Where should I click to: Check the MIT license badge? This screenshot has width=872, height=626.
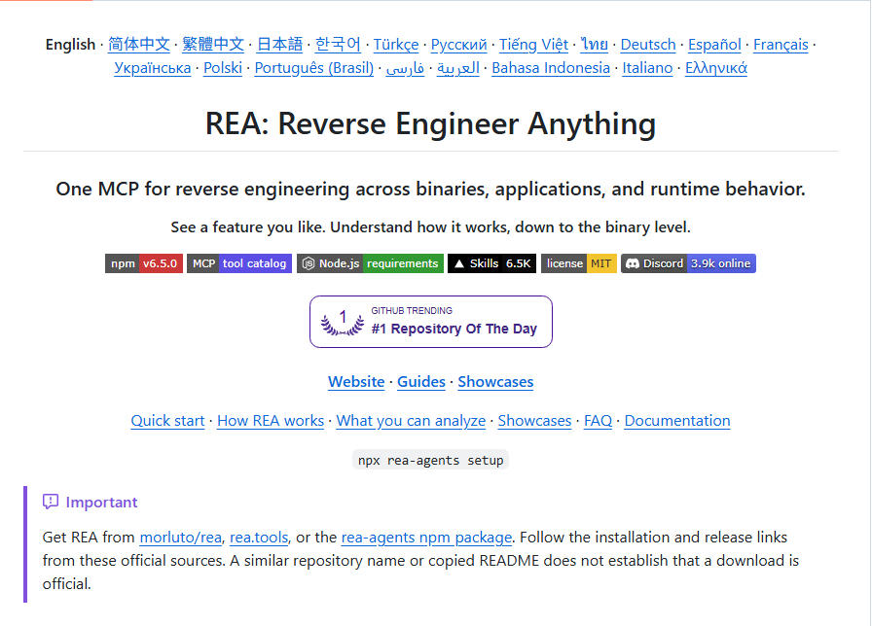[578, 263]
